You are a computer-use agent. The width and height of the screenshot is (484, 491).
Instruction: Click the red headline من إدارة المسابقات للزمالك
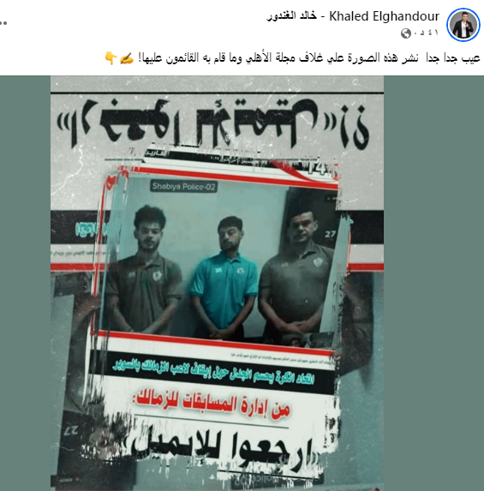pyautogui.click(x=212, y=405)
